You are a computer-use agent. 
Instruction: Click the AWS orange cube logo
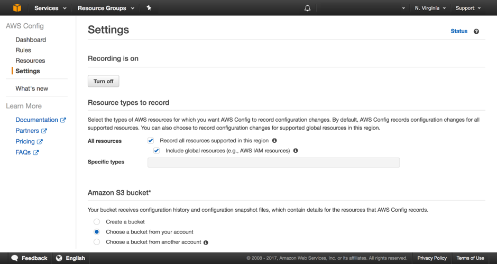17,8
